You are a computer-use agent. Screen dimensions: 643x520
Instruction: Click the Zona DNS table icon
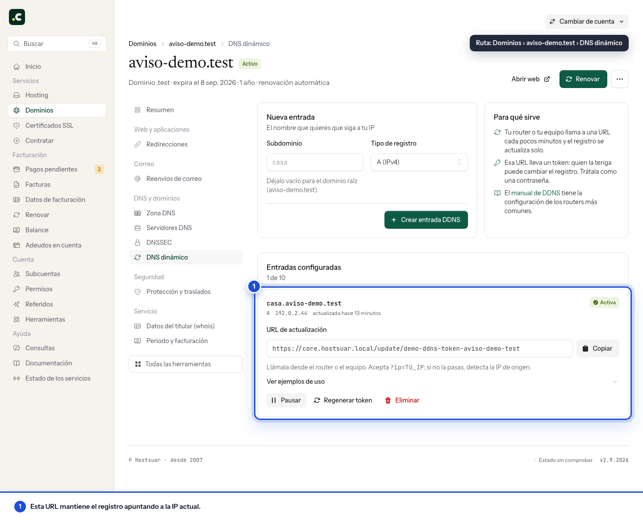(x=138, y=213)
